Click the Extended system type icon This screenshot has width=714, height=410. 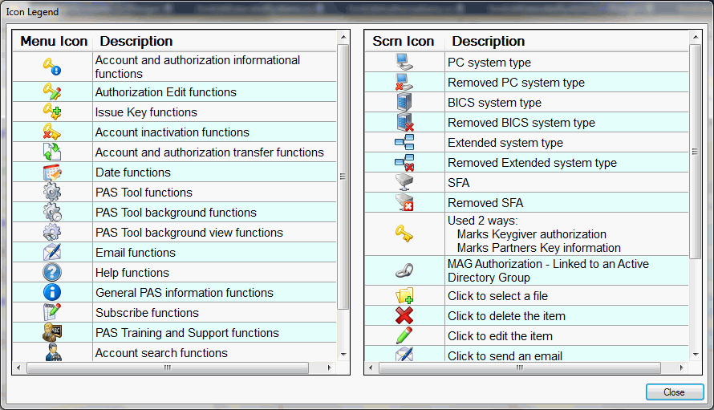[404, 143]
